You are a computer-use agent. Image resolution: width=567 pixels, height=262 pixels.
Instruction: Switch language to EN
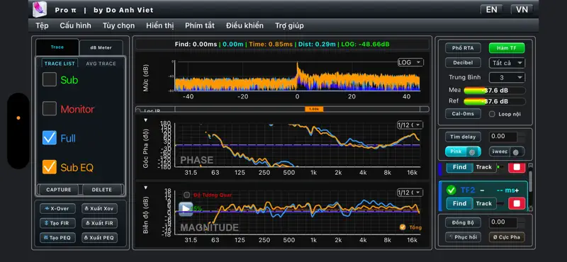tap(491, 10)
